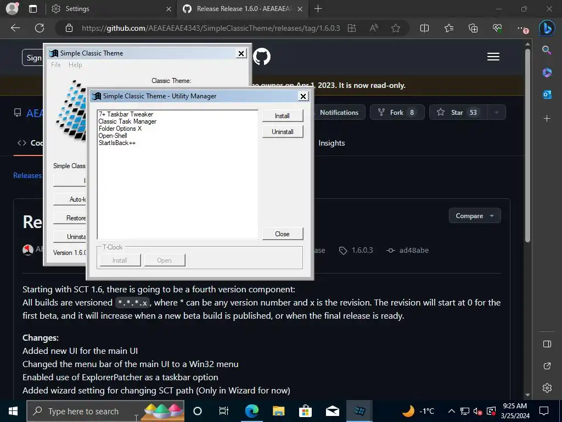Click the 1.6.0.3 tag link

click(356, 250)
